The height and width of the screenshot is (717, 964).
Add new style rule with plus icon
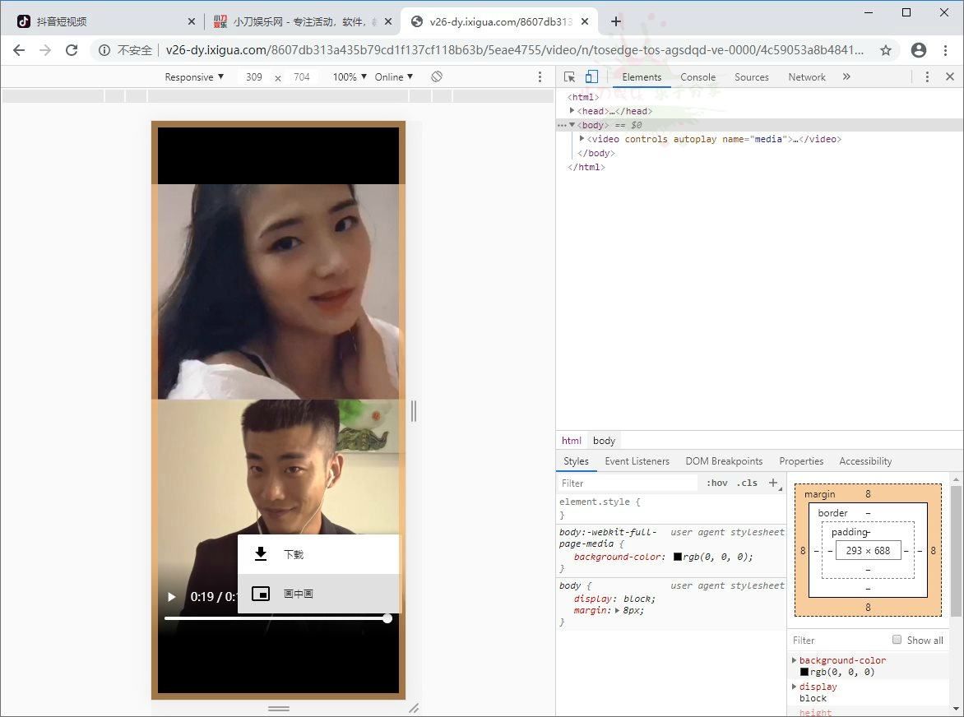coord(773,483)
